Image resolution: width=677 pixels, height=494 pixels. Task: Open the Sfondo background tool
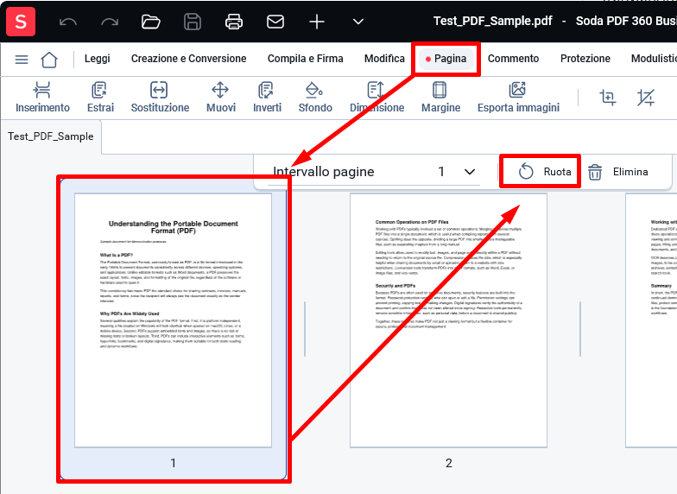coord(314,98)
